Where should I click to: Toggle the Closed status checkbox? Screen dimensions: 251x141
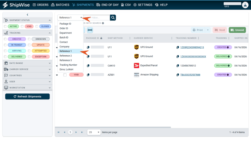(x=37, y=27)
